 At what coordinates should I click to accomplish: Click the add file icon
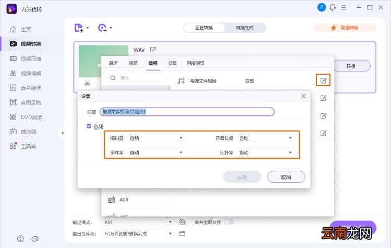click(79, 28)
